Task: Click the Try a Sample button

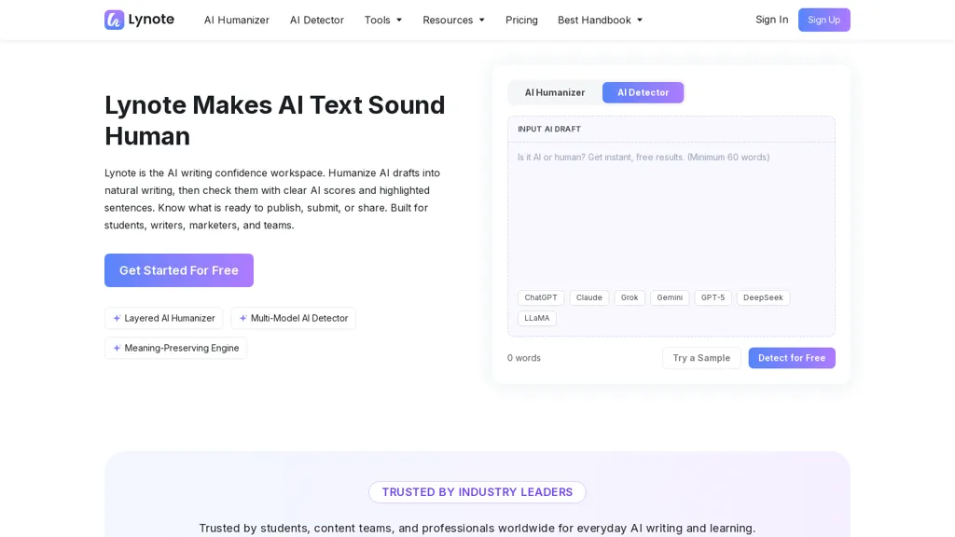Action: pos(701,358)
